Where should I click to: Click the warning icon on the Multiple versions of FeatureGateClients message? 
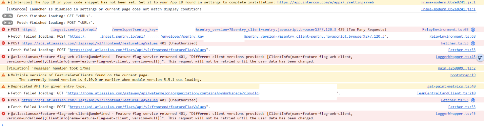click(x=3, y=75)
